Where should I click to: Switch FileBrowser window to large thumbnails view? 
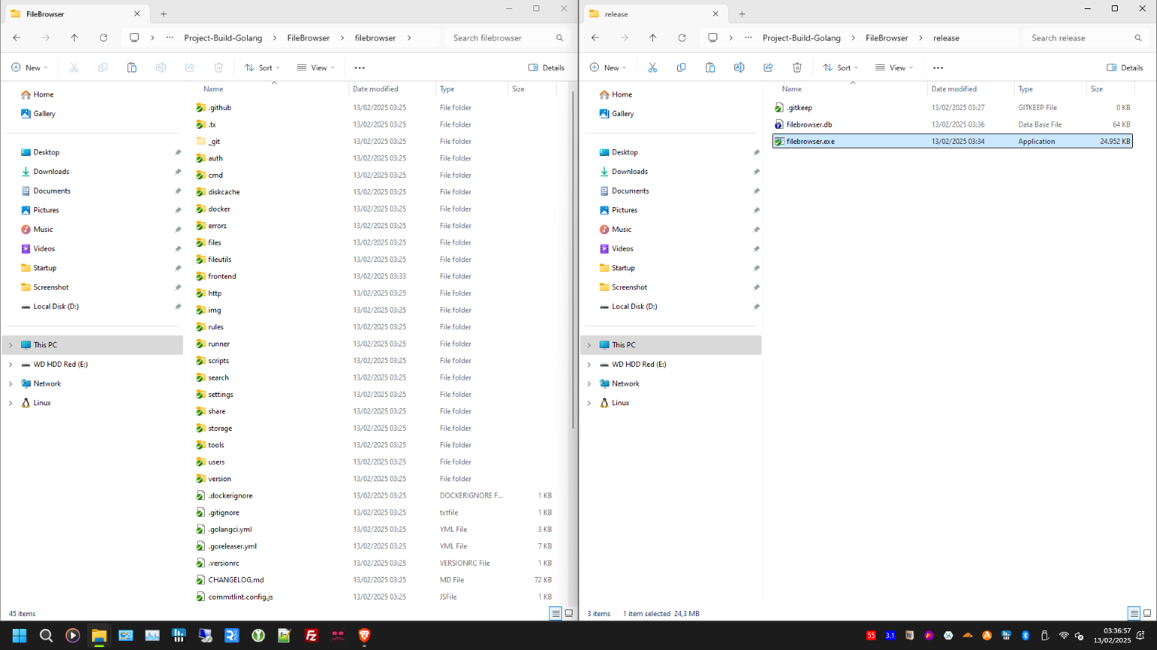(x=569, y=613)
